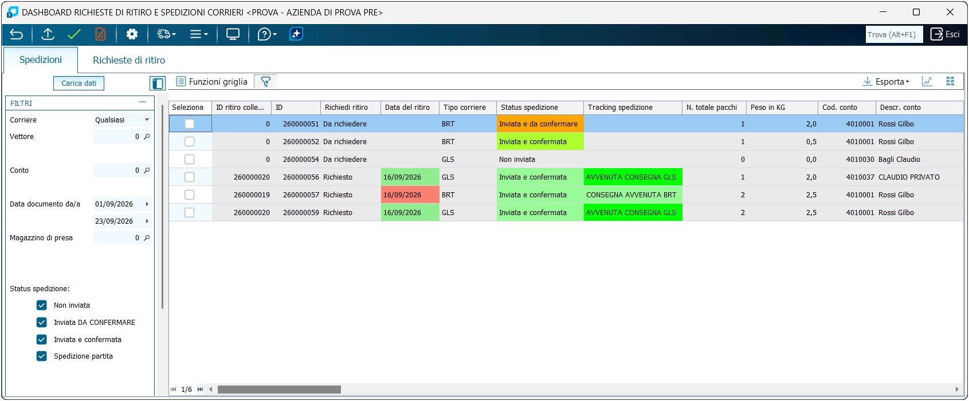
Task: Open the courier truck toolbar menu
Action: tap(166, 34)
